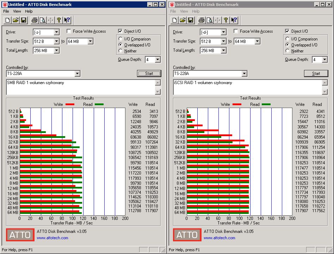Toggle Direct I/O checkbox in left window
Screen dimensions: 334x254
[x=120, y=31]
